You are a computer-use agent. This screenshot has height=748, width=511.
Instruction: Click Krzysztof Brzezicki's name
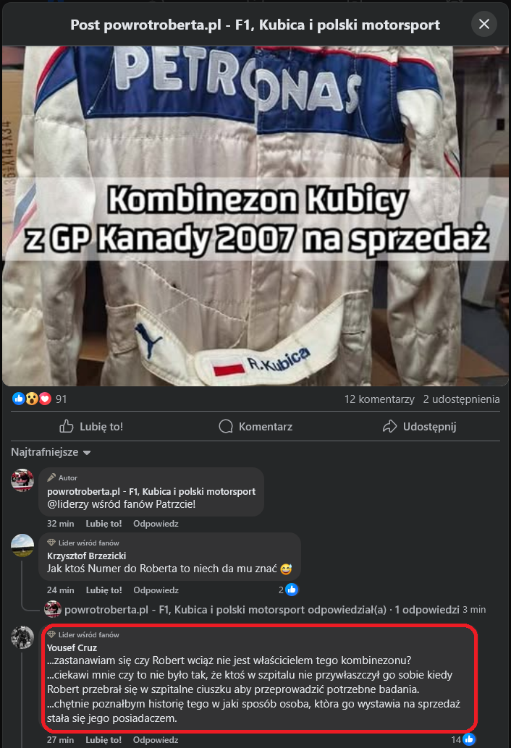(86, 556)
